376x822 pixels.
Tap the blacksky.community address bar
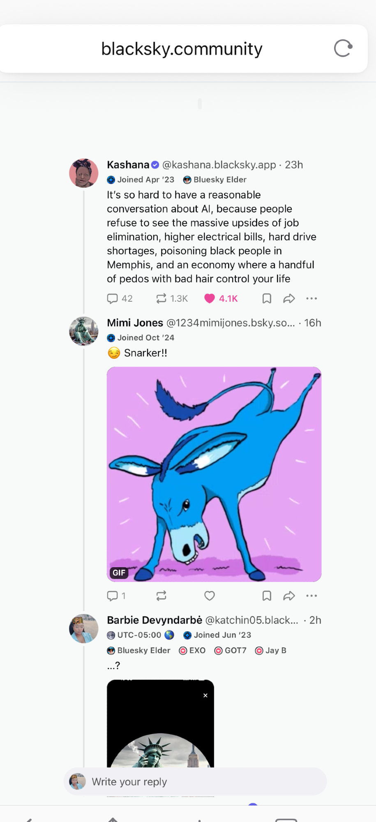pos(182,48)
